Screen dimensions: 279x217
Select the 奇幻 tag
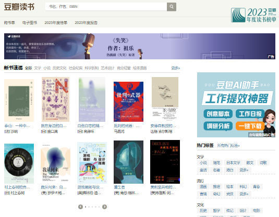point(216,194)
